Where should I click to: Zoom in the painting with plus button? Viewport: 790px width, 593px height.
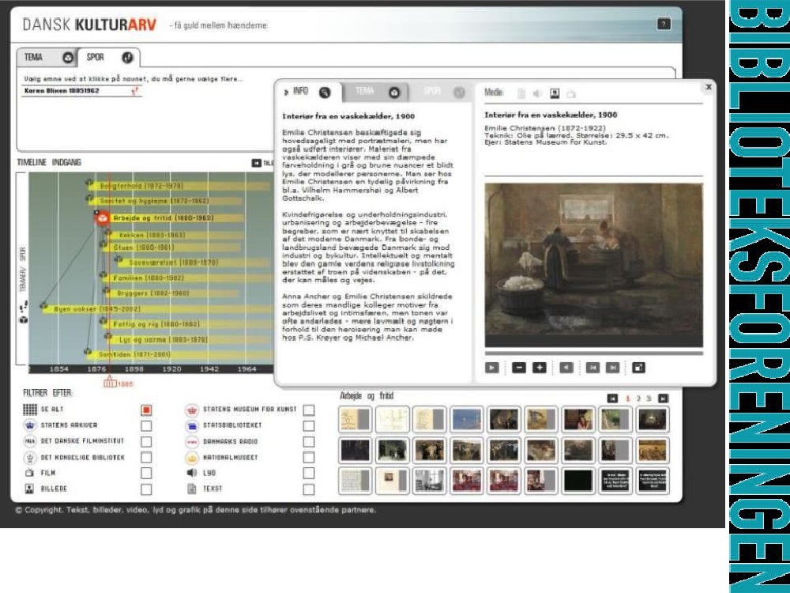539,368
